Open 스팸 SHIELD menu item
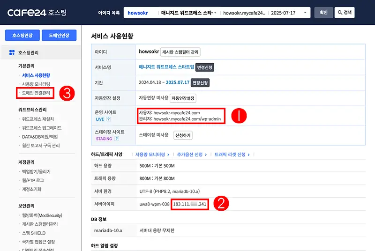 [x=33, y=233]
